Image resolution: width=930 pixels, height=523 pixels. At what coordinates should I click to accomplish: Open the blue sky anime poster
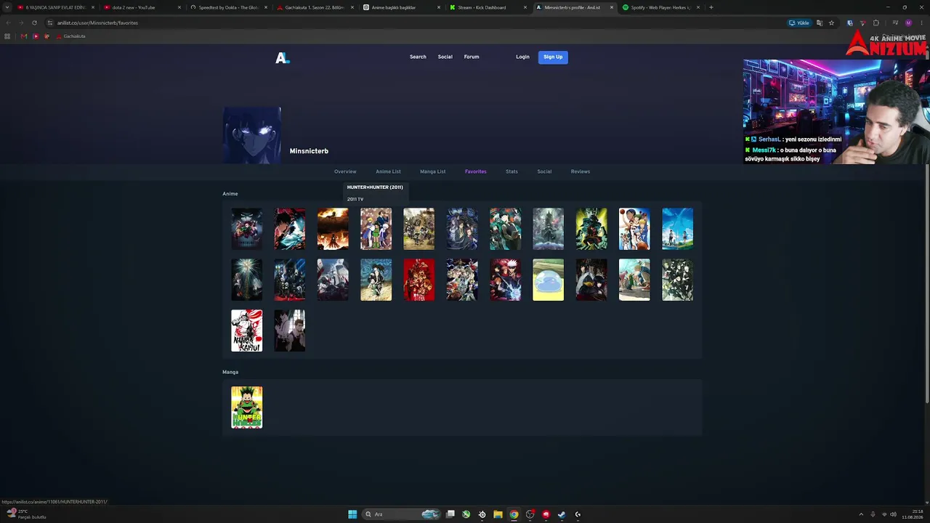tap(677, 229)
